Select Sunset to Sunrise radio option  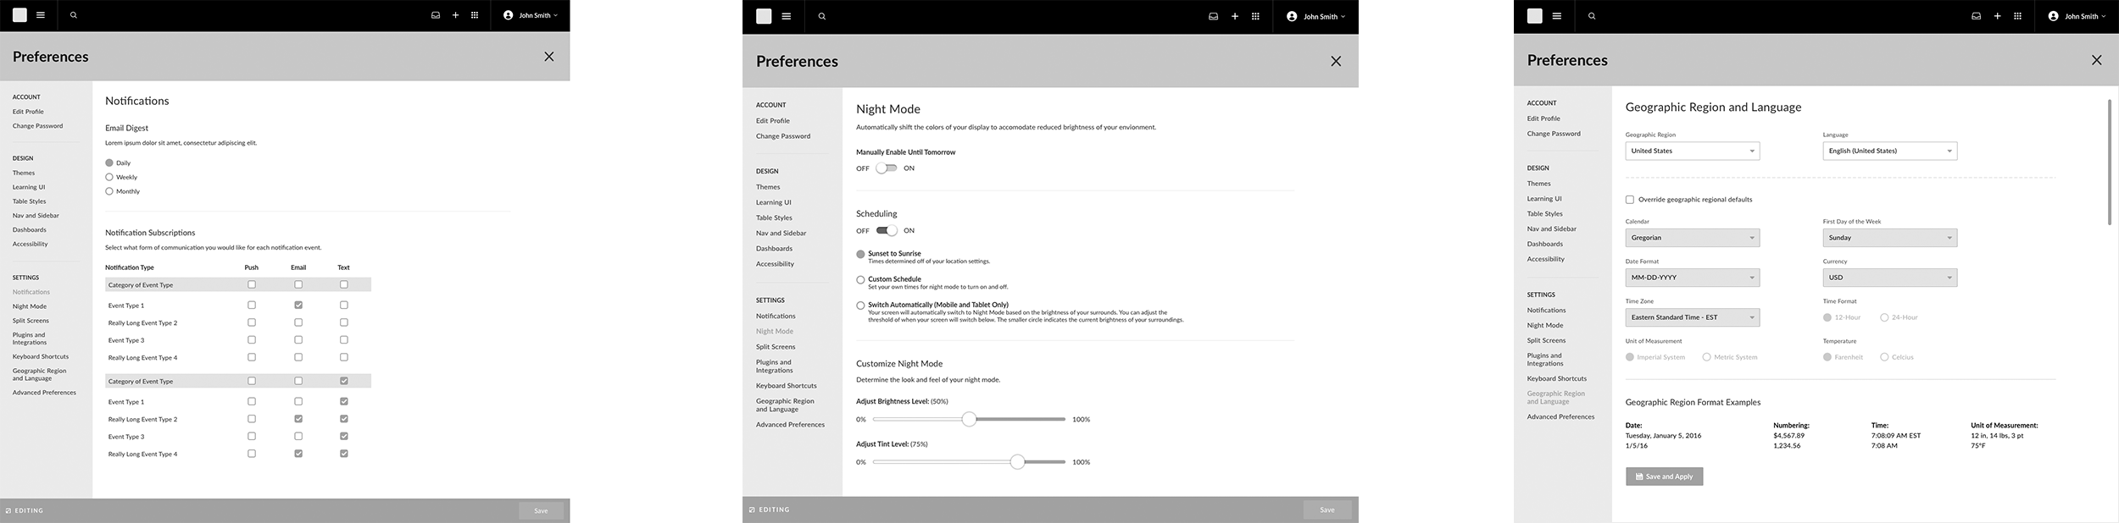(x=860, y=254)
